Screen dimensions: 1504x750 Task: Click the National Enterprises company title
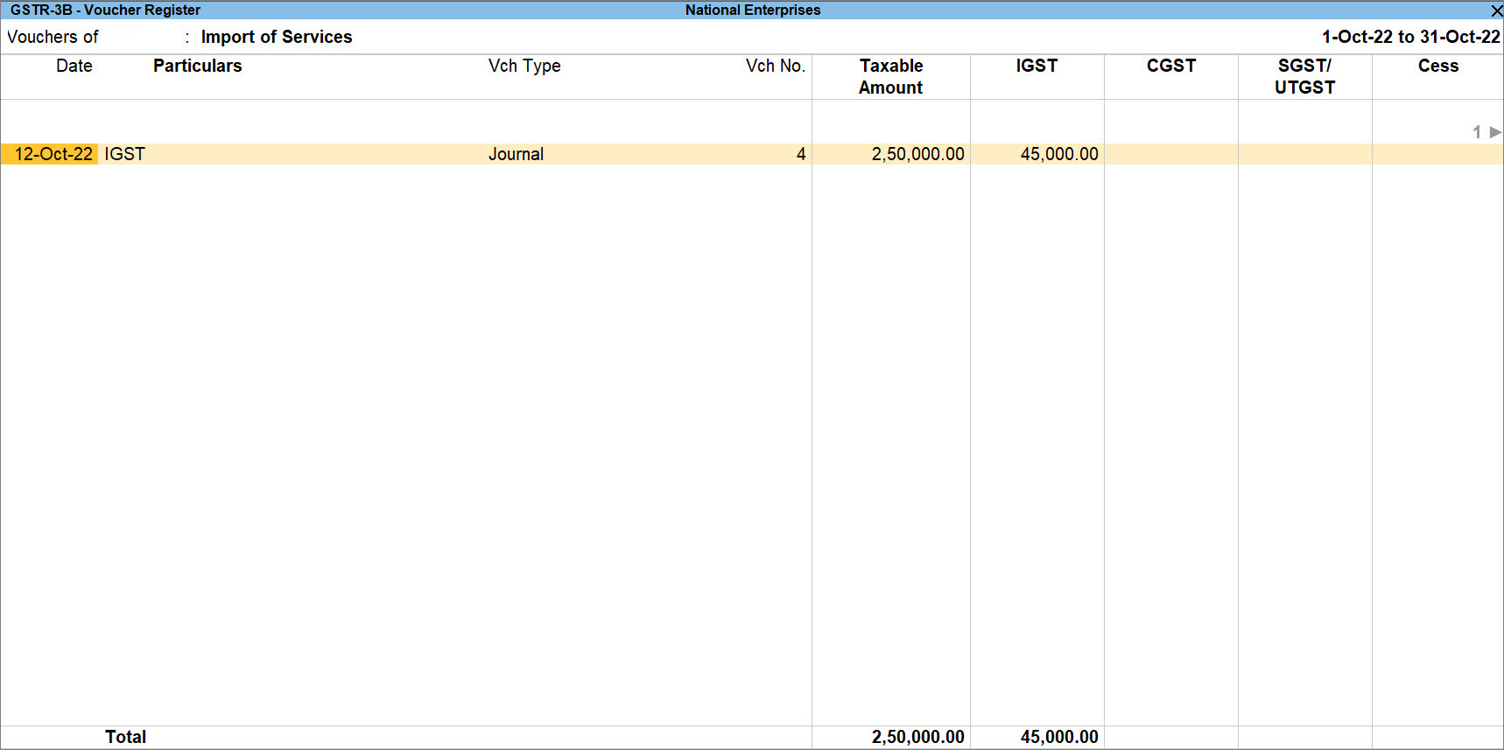[753, 11]
